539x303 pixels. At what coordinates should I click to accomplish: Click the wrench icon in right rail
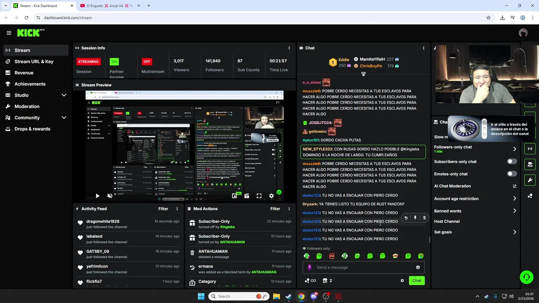530,180
